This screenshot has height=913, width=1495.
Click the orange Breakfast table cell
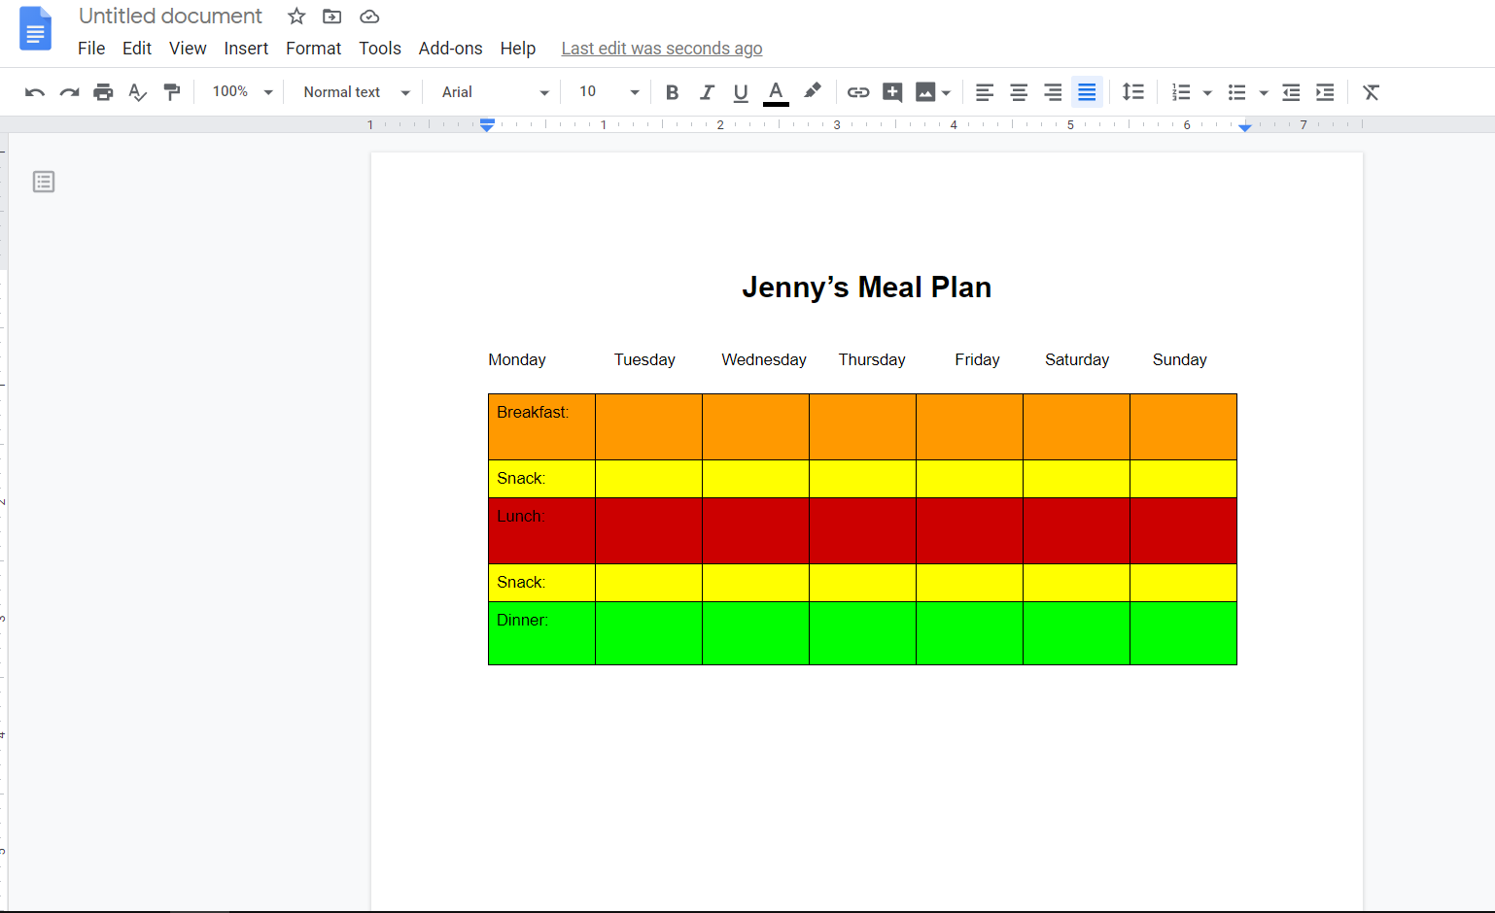(x=541, y=426)
